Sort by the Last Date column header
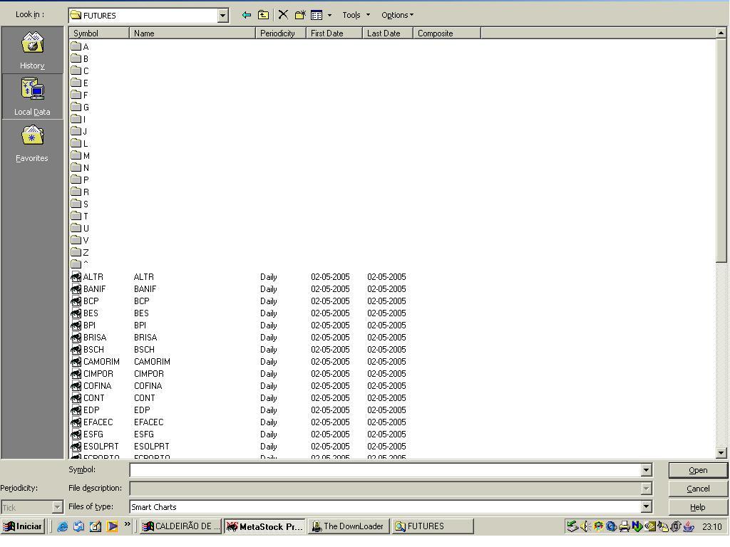Image resolution: width=730 pixels, height=547 pixels. click(388, 33)
